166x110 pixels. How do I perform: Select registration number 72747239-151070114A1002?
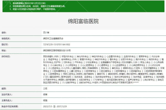tap(56, 45)
